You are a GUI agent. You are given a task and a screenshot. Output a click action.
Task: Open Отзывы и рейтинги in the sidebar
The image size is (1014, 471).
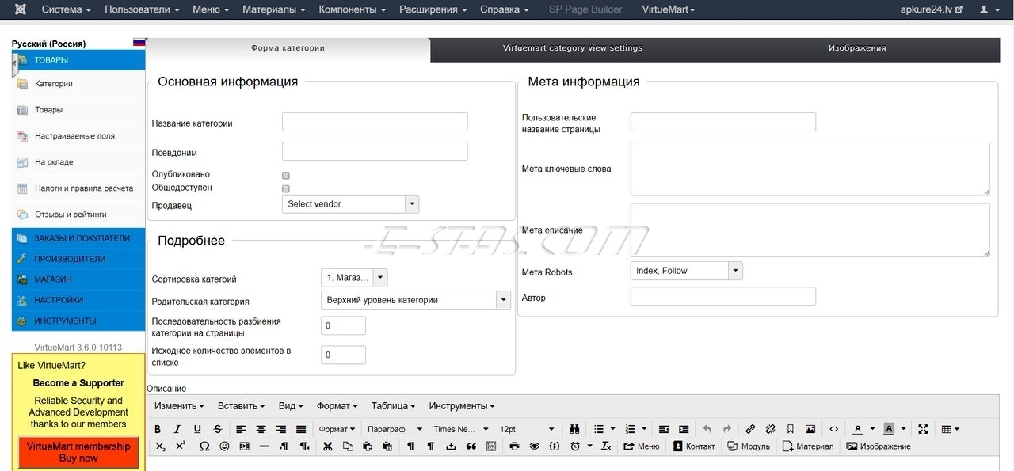point(71,215)
